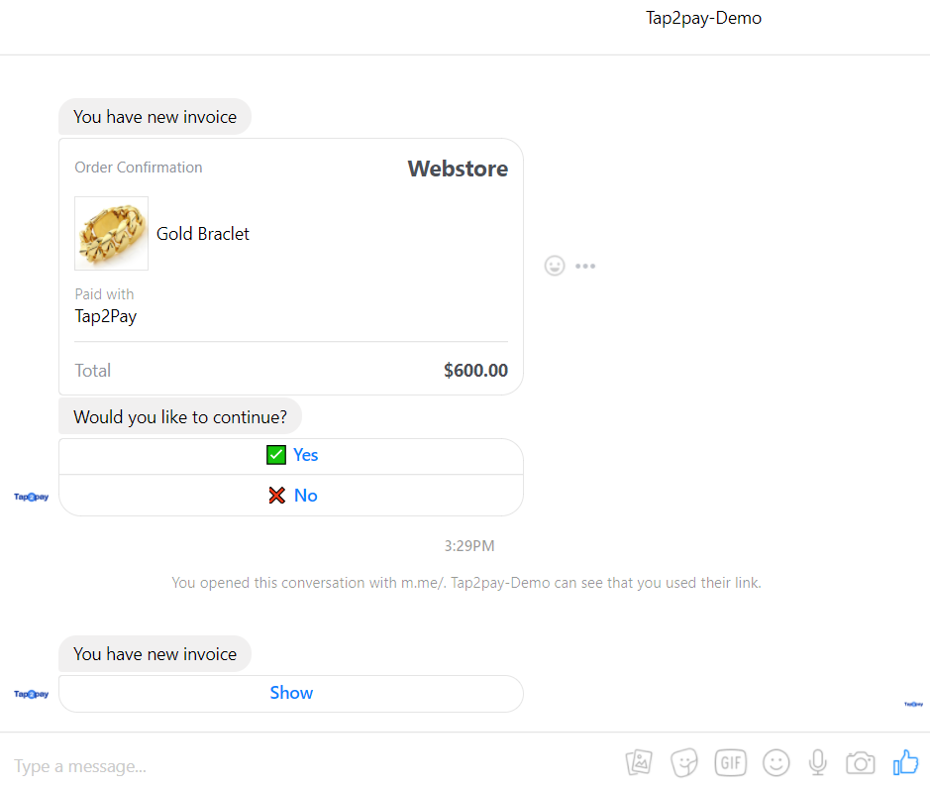Image resolution: width=930 pixels, height=790 pixels.
Task: Open the camera icon to take photo
Action: [x=860, y=762]
